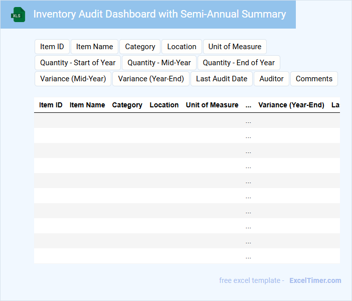Select Quantity - Mid-Year tag
This screenshot has width=352, height=301.
click(x=159, y=63)
